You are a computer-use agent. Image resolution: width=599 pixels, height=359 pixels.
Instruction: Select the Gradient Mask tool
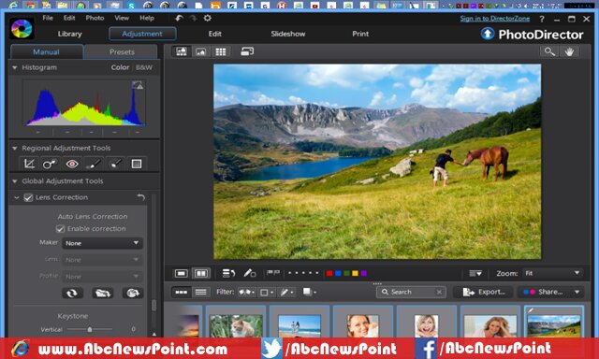click(137, 164)
